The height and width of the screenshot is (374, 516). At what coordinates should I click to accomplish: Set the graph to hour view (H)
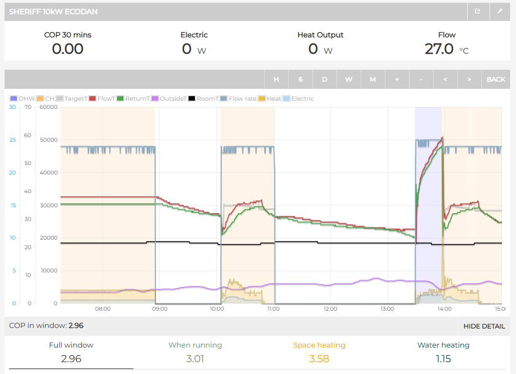[x=276, y=79]
